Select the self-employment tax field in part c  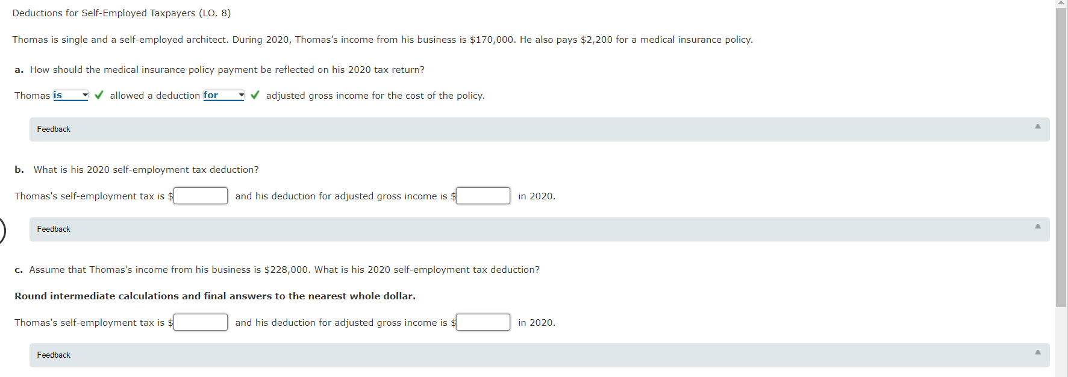(201, 322)
